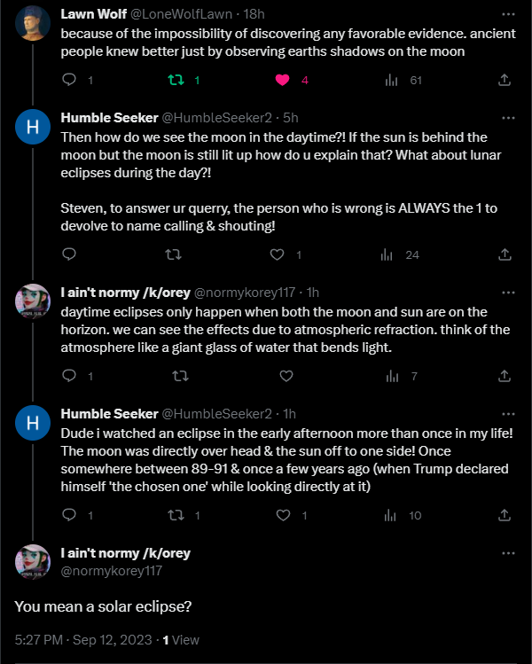Reply to Lawn Wolf's tweet
This screenshot has height=664, width=532.
click(x=70, y=81)
